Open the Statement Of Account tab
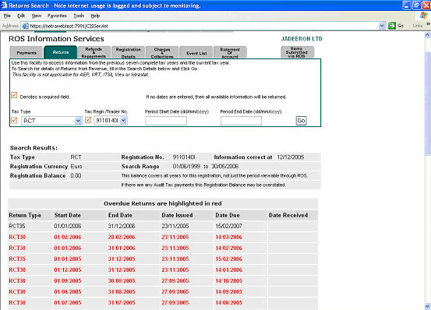The width and height of the screenshot is (431, 310). pos(230,52)
